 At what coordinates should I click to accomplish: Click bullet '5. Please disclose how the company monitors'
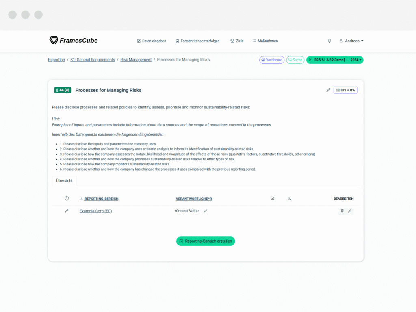tap(115, 164)
